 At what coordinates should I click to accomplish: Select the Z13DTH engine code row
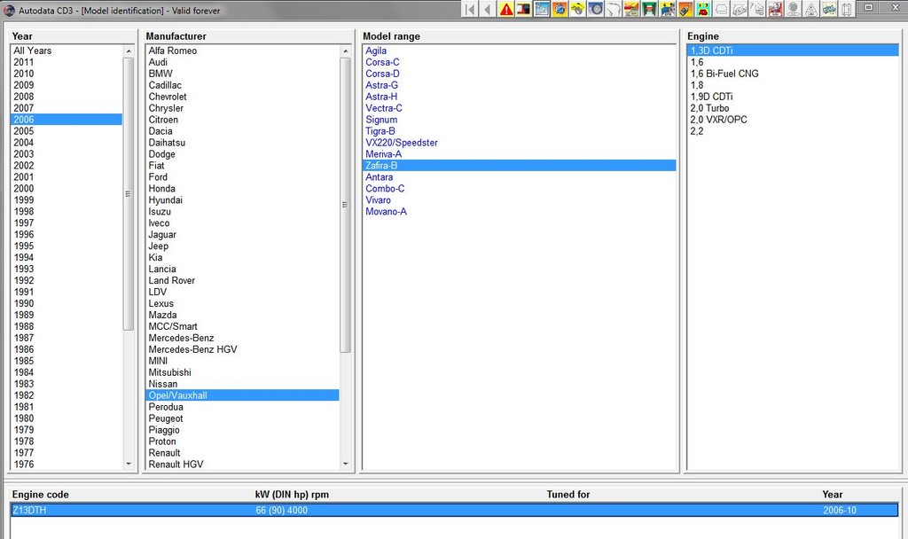pyautogui.click(x=454, y=510)
